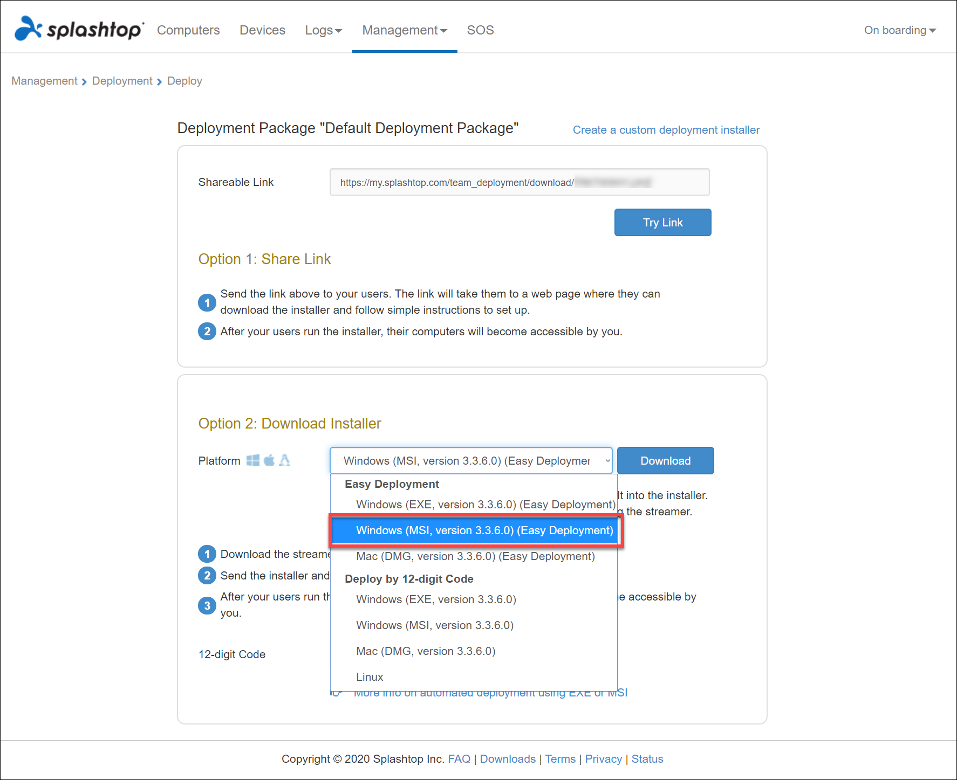This screenshot has width=957, height=780.
Task: Select "Mac (DMG, version 3.3.6.0) (Easy Deployment)"
Action: click(x=475, y=556)
